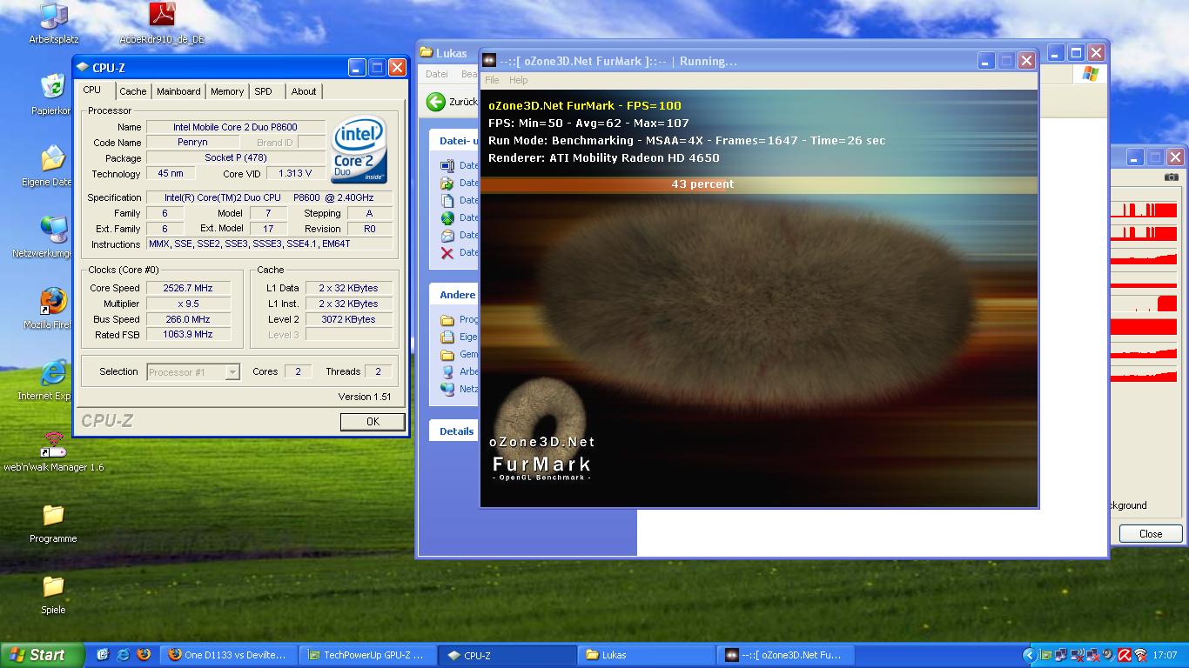Click the Package value Socket P (478)

coord(236,158)
